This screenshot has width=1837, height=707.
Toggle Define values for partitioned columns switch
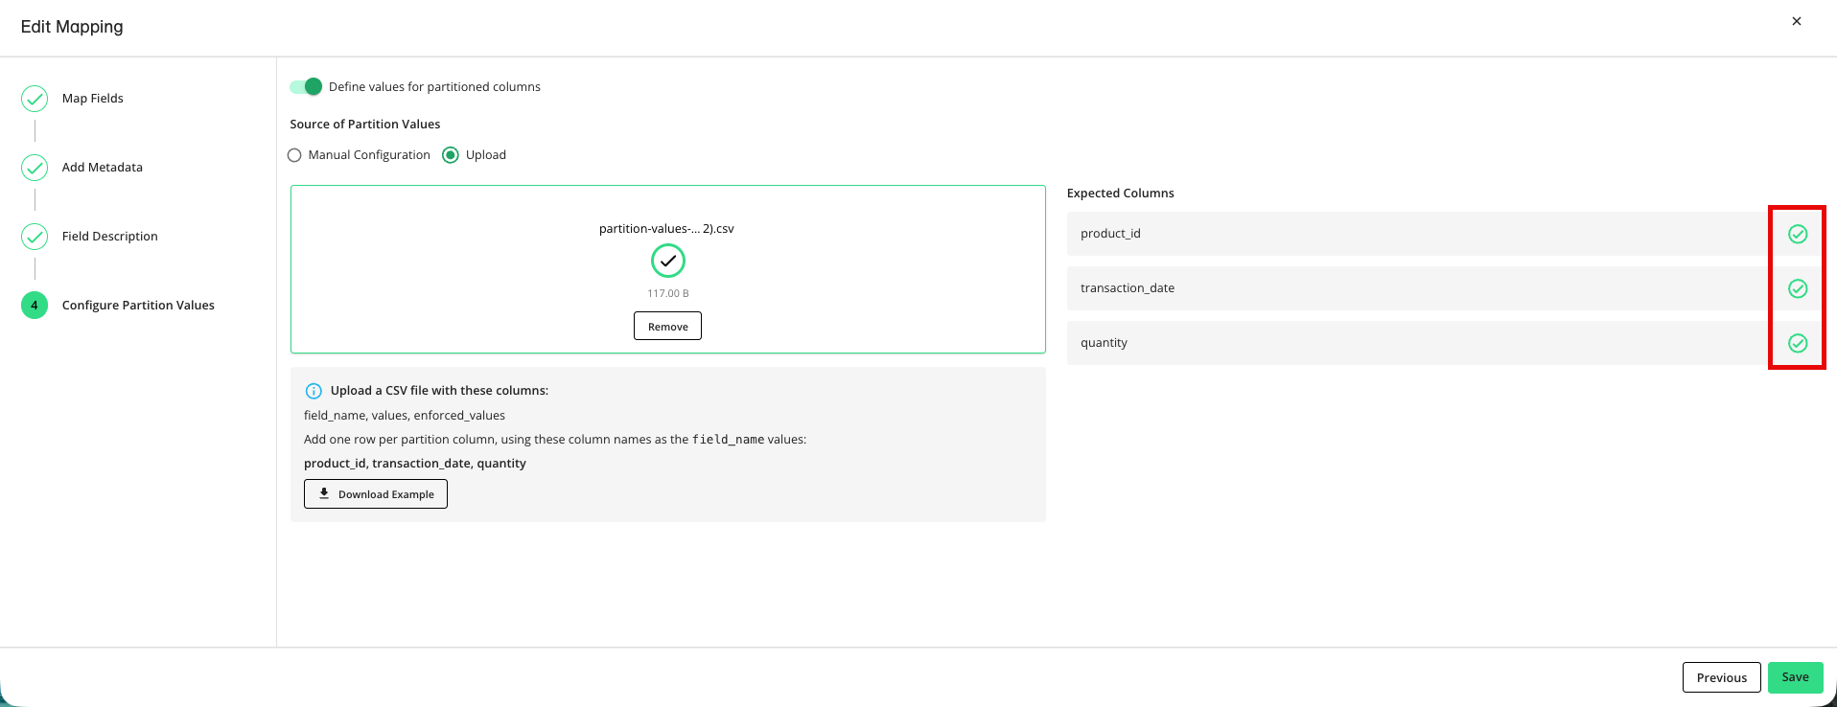click(306, 86)
